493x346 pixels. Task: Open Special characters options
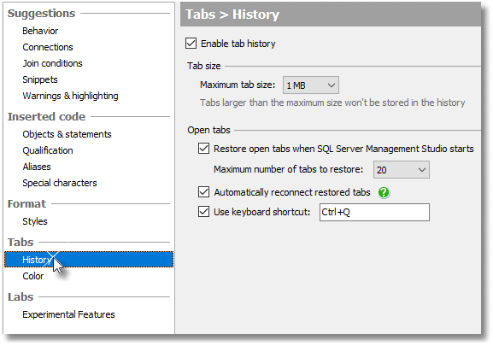(x=60, y=183)
